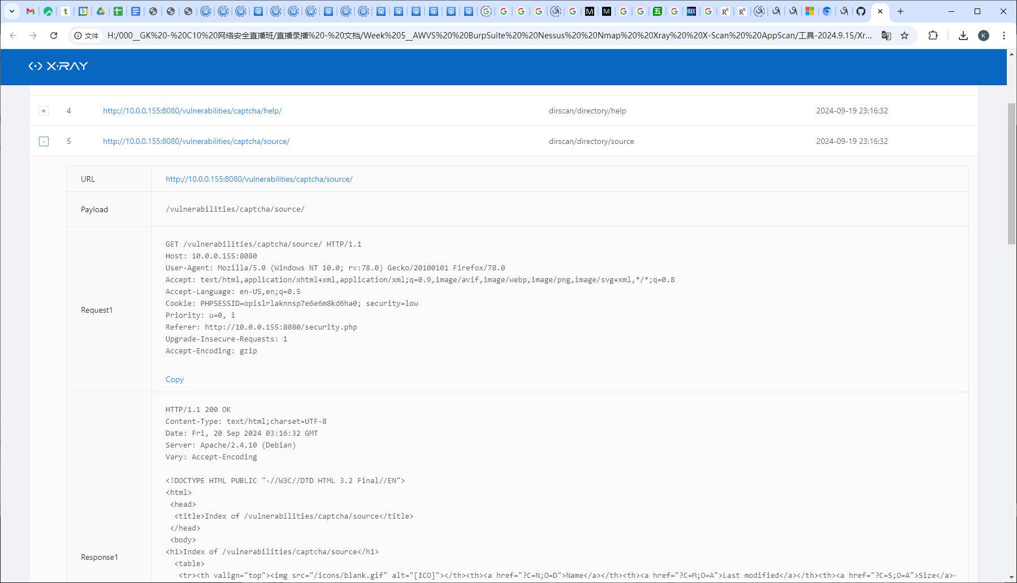Copy the Request1 content

(175, 379)
